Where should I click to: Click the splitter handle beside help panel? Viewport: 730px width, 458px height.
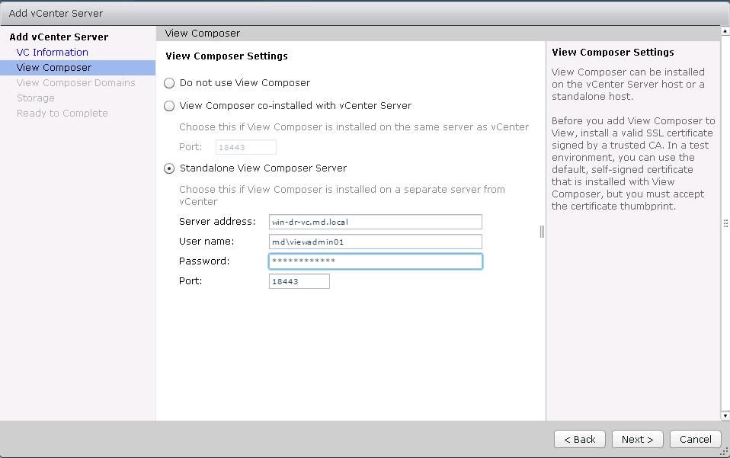542,232
